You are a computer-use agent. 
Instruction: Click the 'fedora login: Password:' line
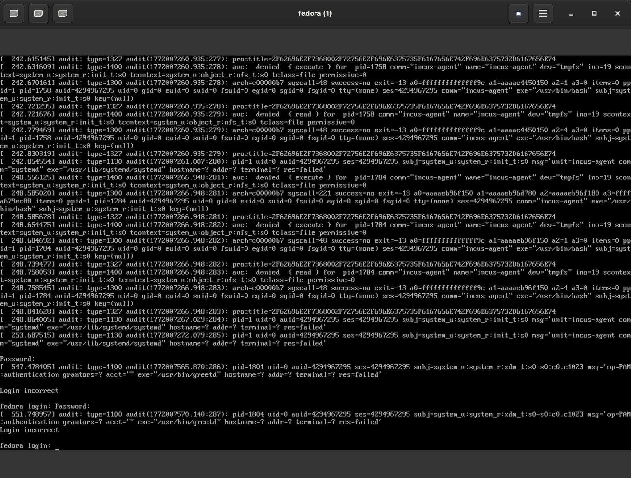point(45,406)
